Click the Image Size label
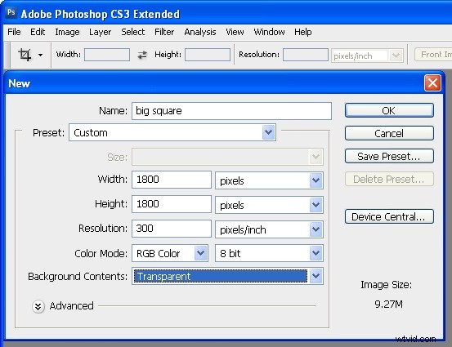 point(387,285)
